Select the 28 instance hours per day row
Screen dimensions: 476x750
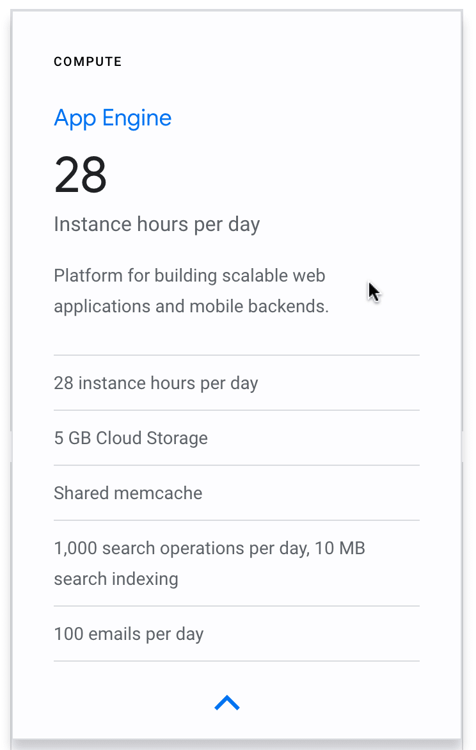coord(236,383)
